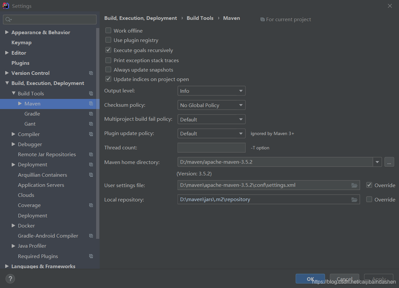The width and height of the screenshot is (399, 288).
Task: Click Build Tools in breadcrumb
Action: (x=200, y=18)
